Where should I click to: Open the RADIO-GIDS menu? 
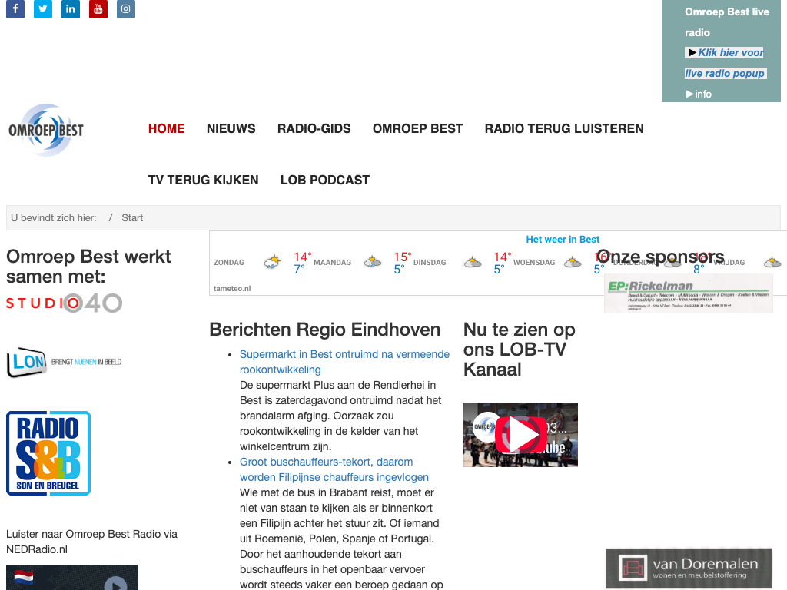coord(314,128)
